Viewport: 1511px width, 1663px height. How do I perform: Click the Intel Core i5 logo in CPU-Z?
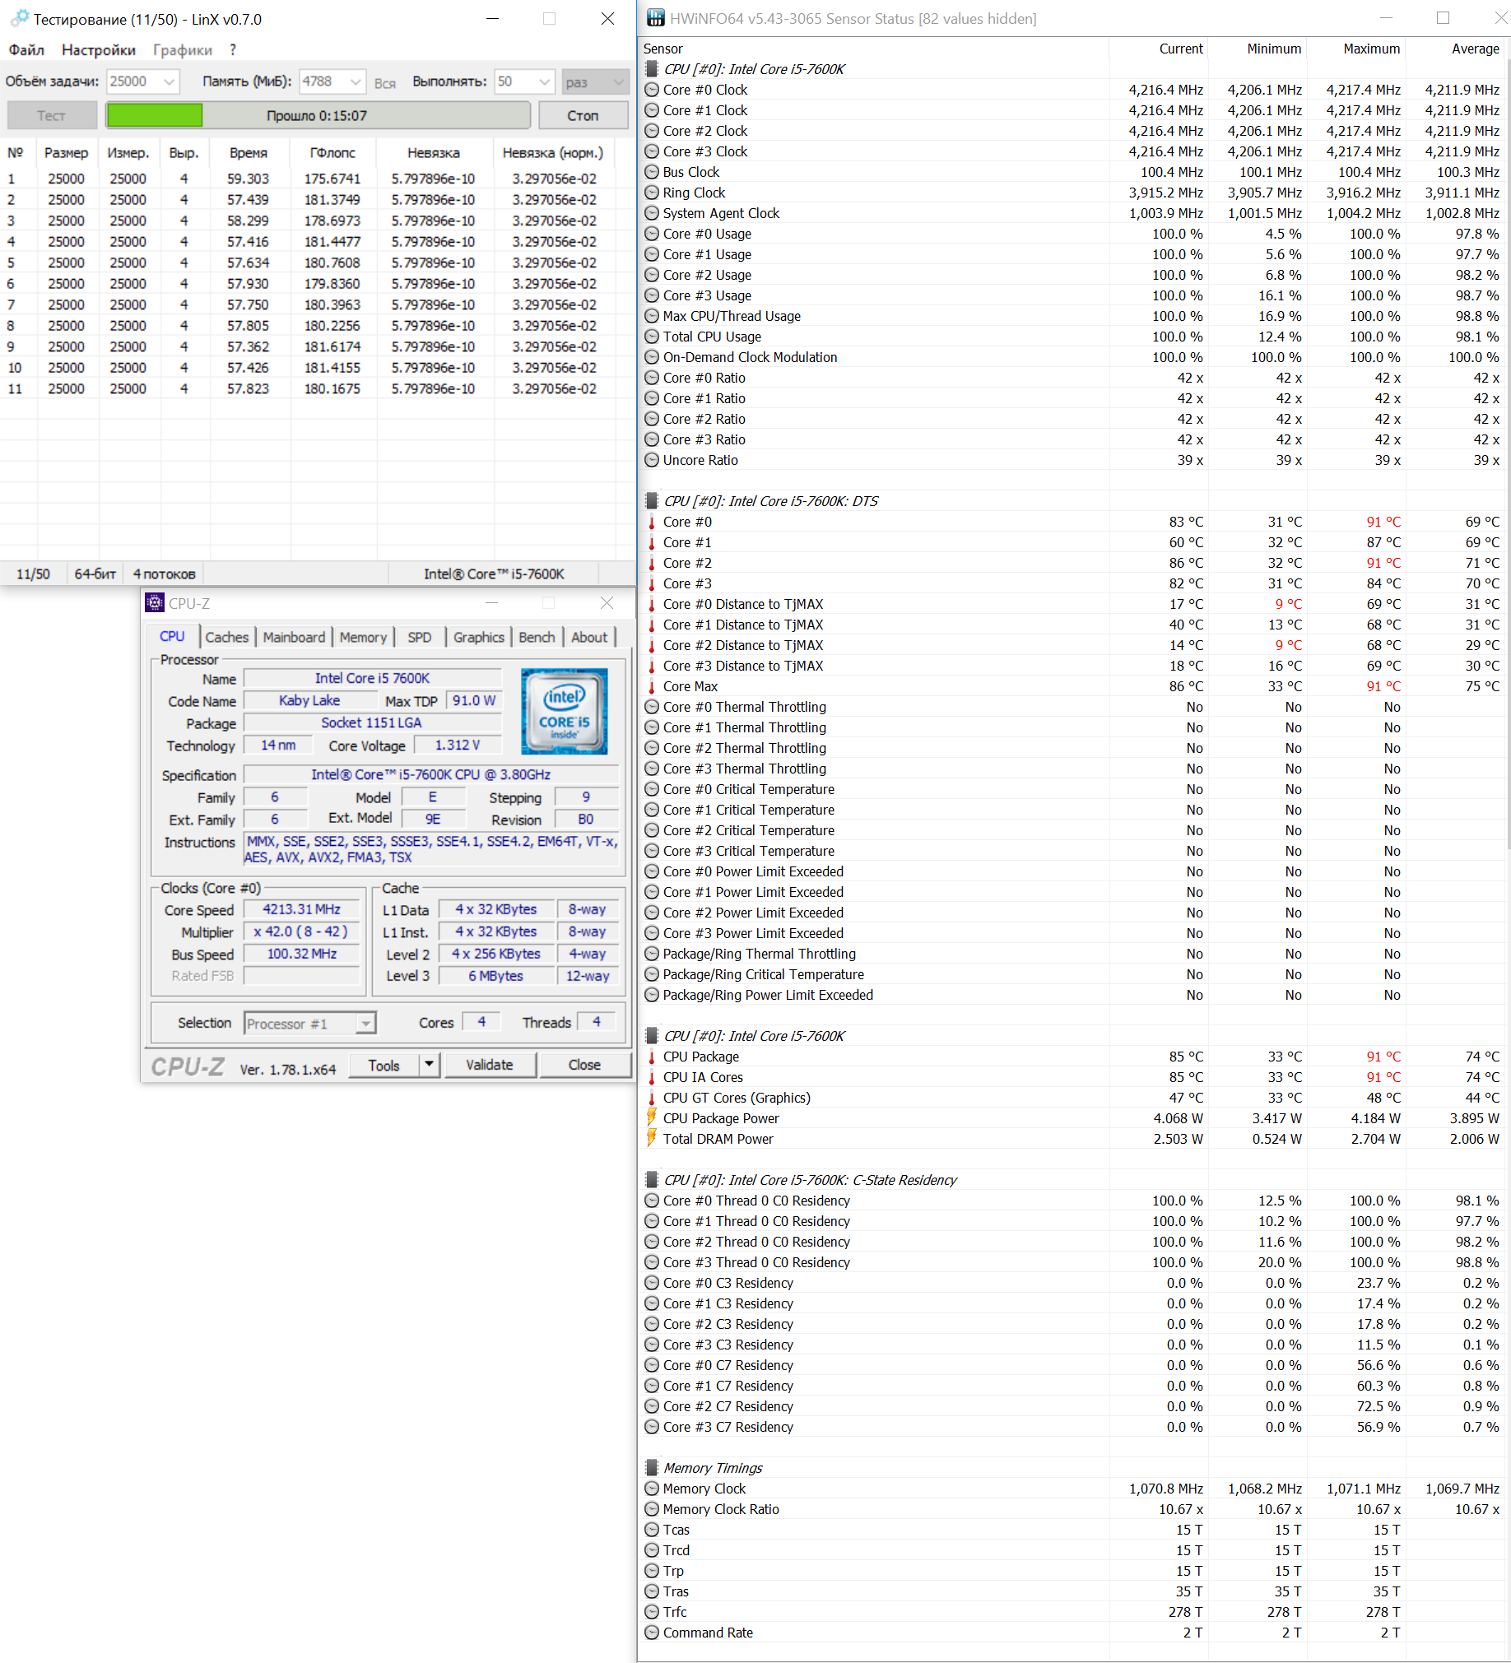[x=565, y=711]
